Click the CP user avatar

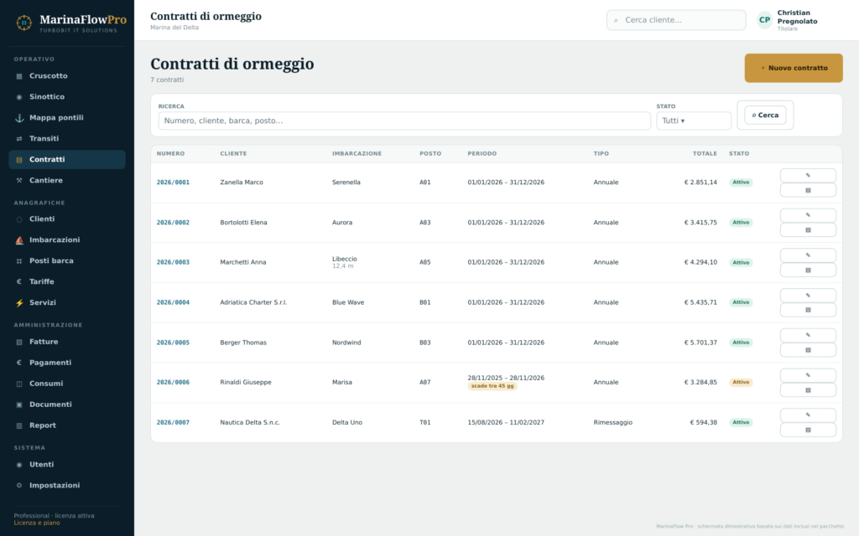point(764,20)
